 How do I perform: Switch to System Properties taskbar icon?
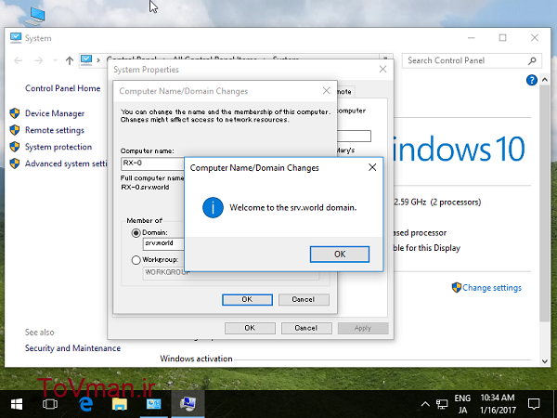(188, 404)
